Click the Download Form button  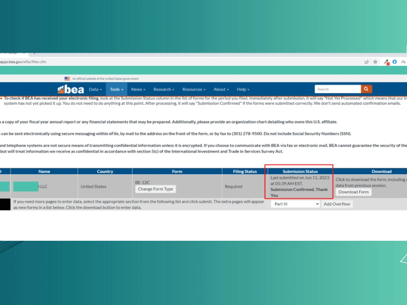(x=353, y=192)
